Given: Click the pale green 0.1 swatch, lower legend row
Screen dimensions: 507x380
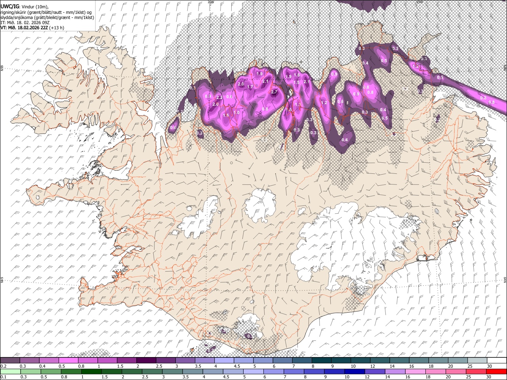Looking at the screenshot, I should coord(10,371).
